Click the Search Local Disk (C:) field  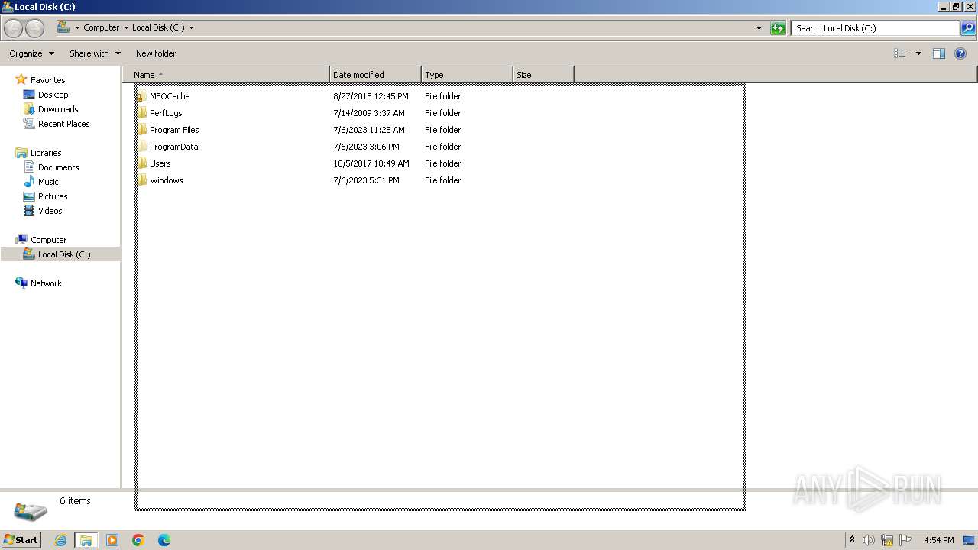(875, 28)
